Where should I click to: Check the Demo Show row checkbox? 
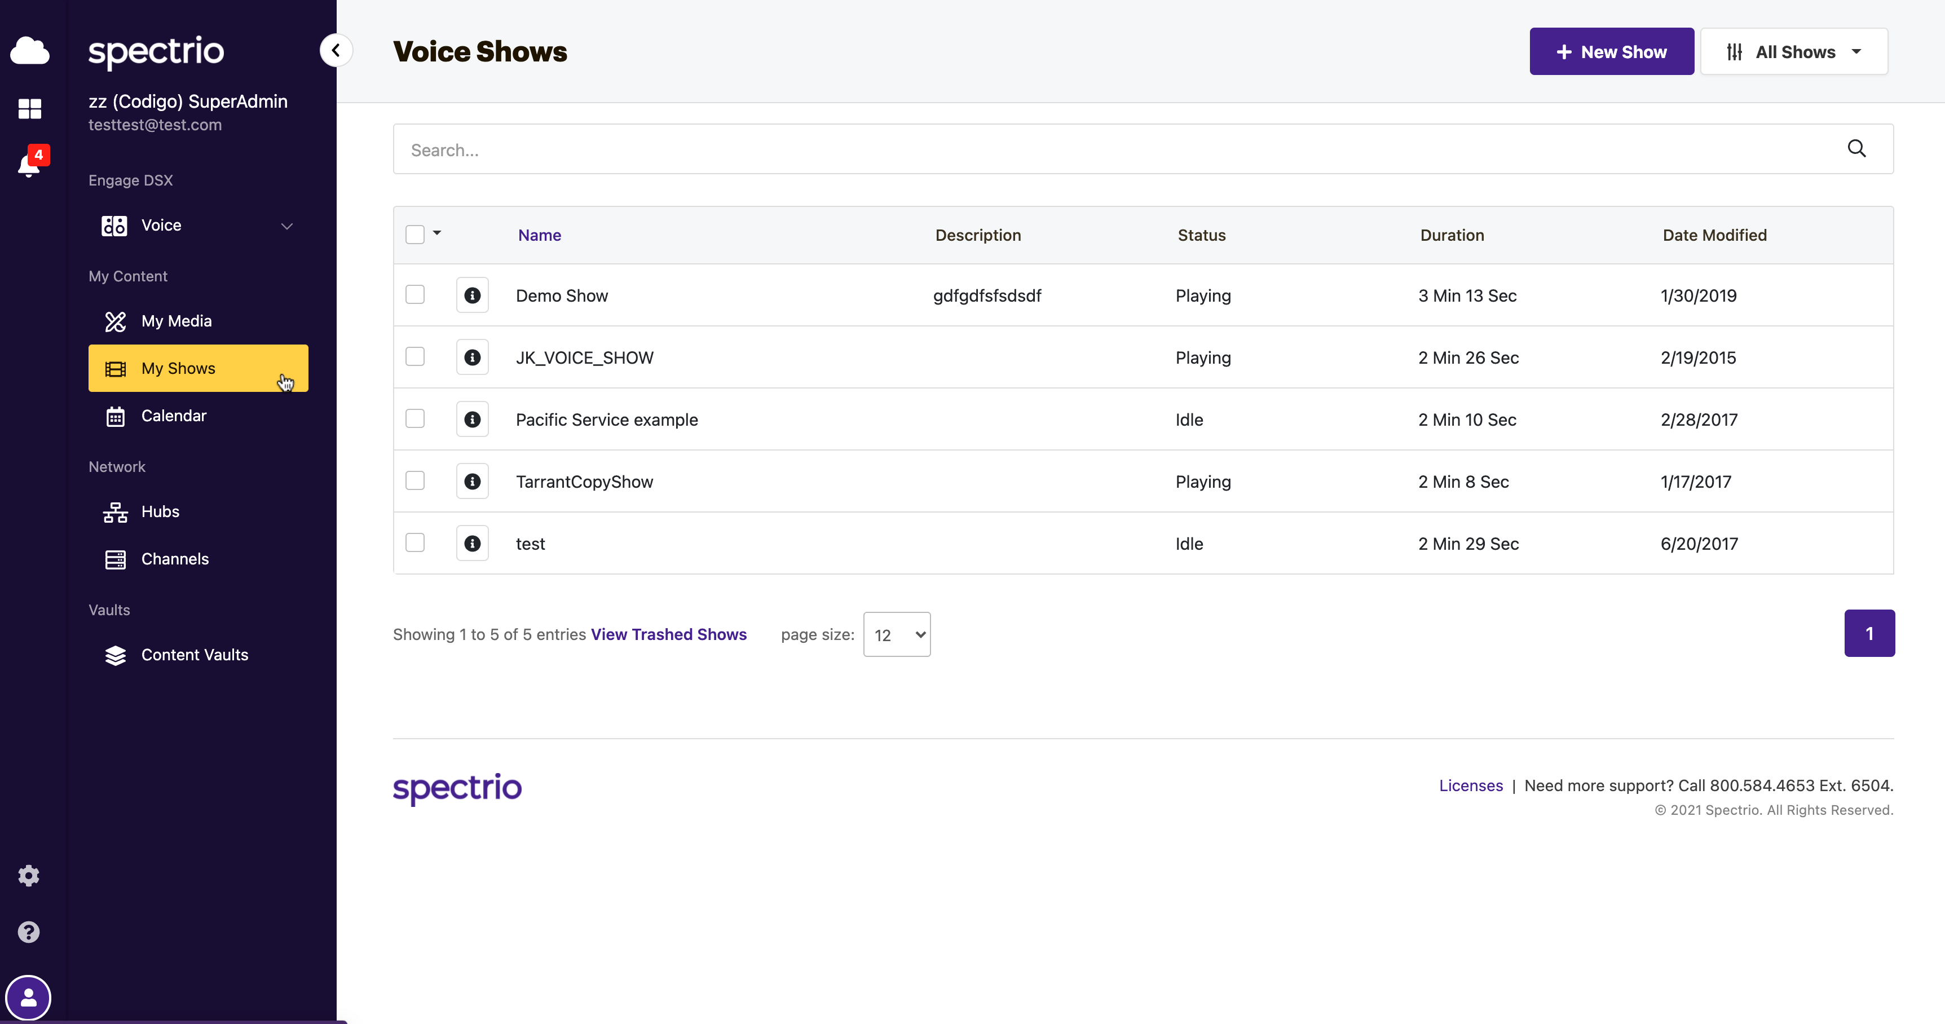pyautogui.click(x=415, y=294)
